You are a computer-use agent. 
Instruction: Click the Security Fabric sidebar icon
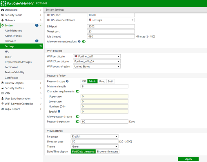pos(3,15)
